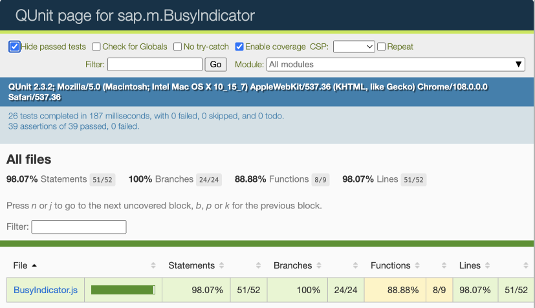Click the coverage Filter text box
535x308 pixels.
pyautogui.click(x=79, y=227)
